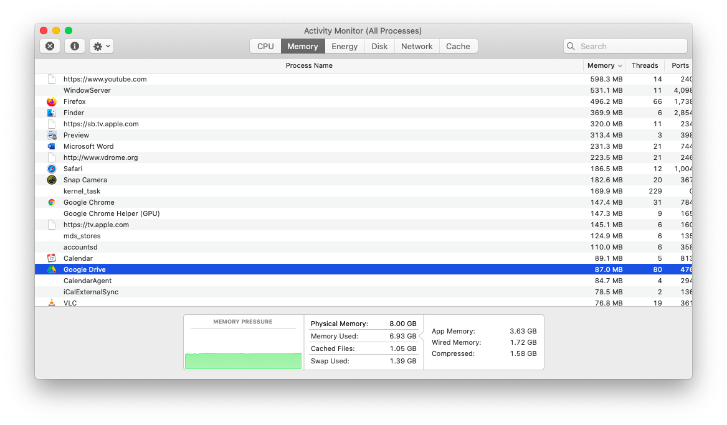Click the 87.0 MB Google Drive memory value
Screen dimensions: 727x425
[x=609, y=269]
